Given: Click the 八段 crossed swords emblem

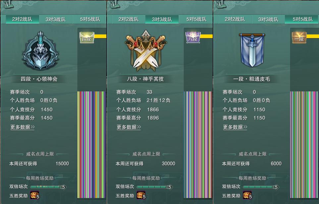Looking at the screenshot, I should [146, 51].
